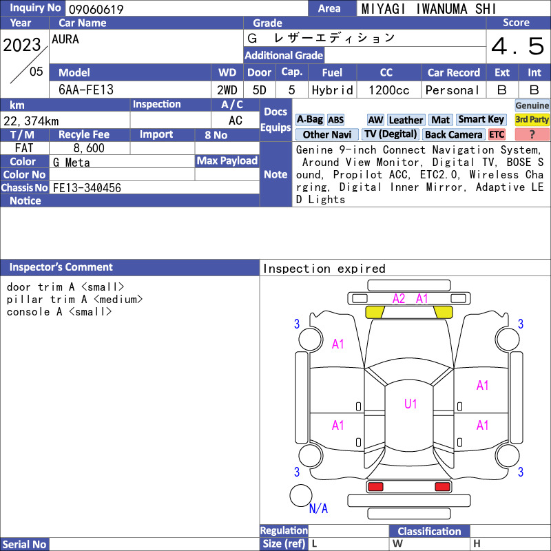Click the Mat equipment badge
Viewport: 551px width, 551px height.
[440, 120]
